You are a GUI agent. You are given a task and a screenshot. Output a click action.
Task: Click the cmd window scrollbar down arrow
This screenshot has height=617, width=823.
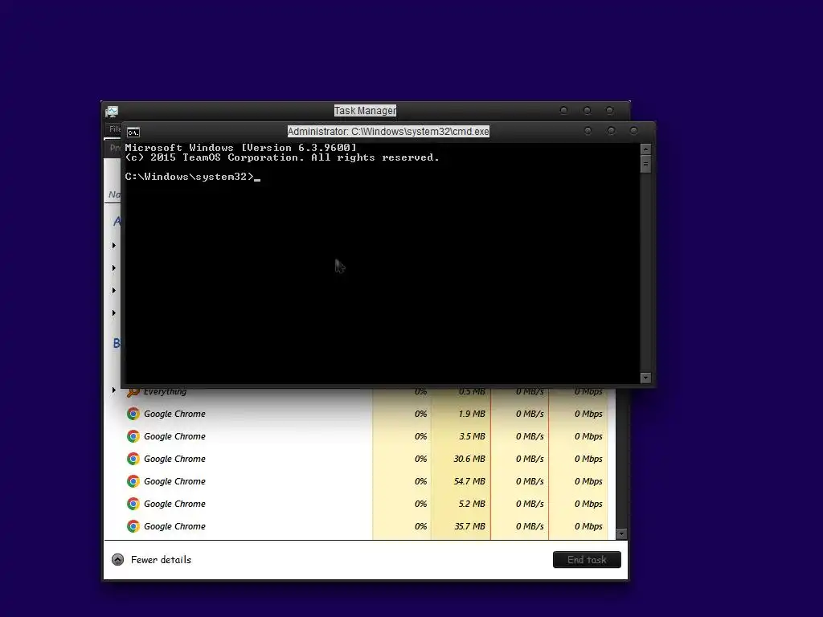click(x=646, y=378)
